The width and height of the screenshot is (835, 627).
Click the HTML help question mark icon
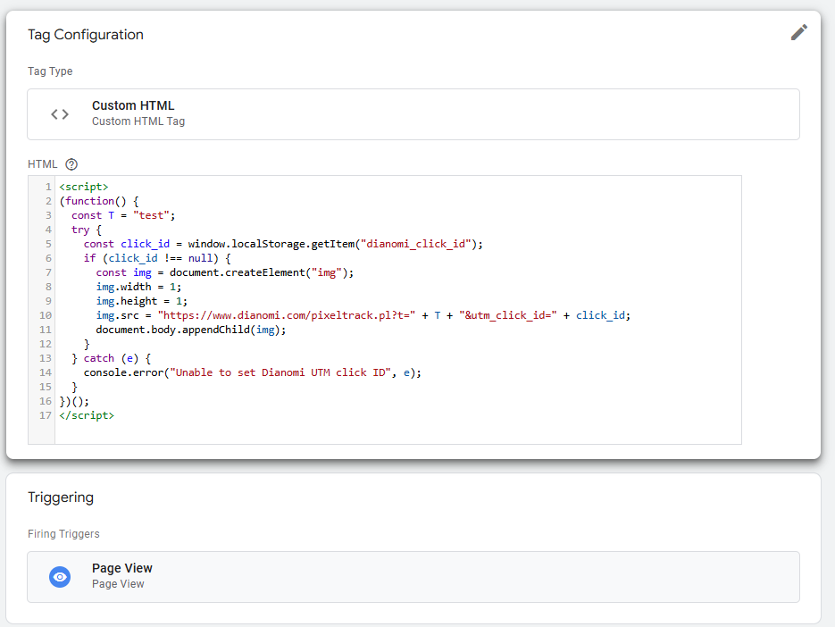71,164
